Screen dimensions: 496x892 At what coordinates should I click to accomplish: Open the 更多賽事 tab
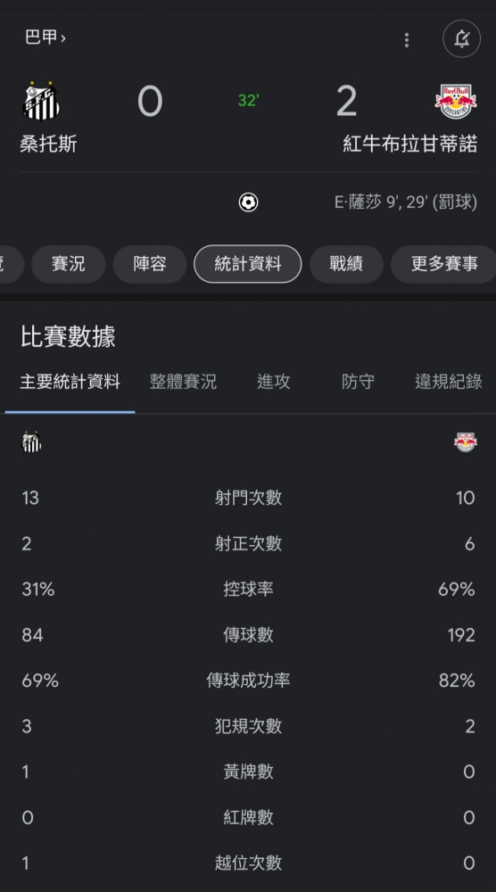coord(443,264)
